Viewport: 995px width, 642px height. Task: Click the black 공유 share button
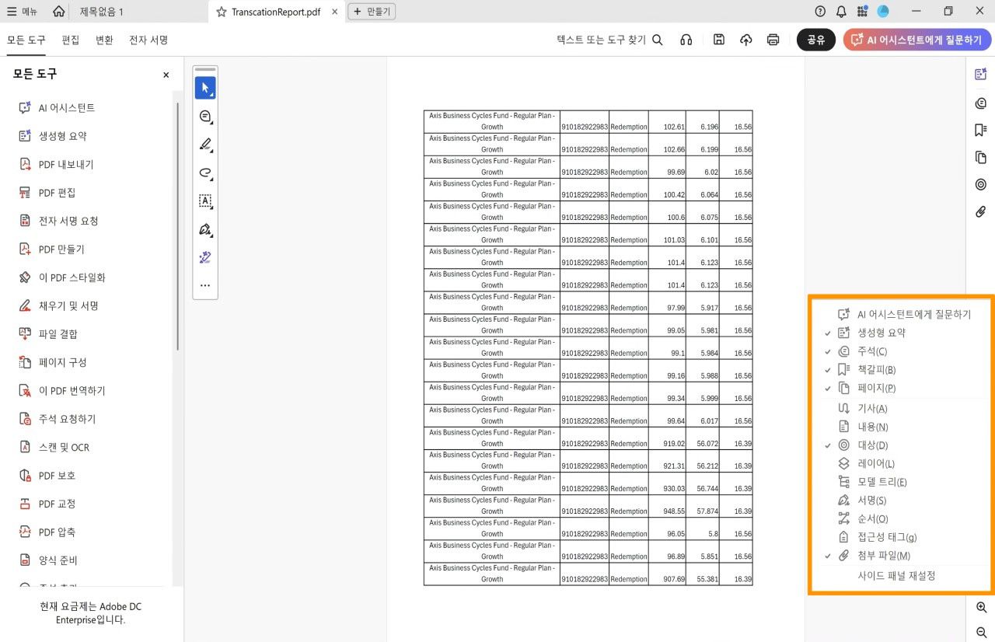[x=816, y=40]
